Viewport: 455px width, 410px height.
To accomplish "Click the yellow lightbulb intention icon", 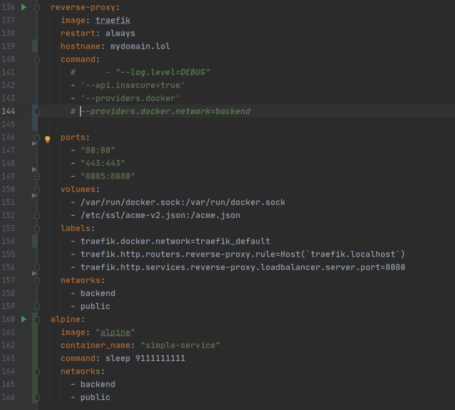I will pyautogui.click(x=47, y=139).
